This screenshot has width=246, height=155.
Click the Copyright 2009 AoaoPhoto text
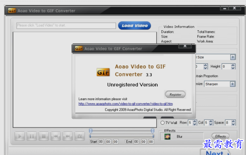point(147,110)
